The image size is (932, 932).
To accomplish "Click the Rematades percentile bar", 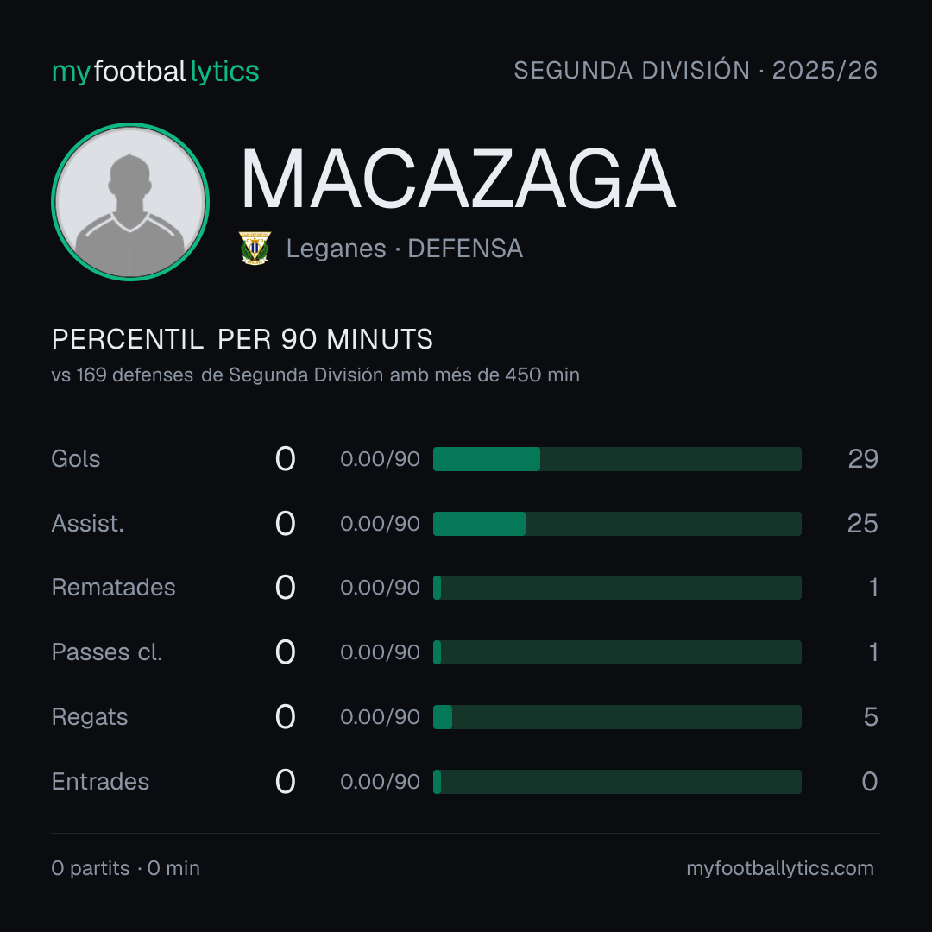I will click(x=617, y=588).
